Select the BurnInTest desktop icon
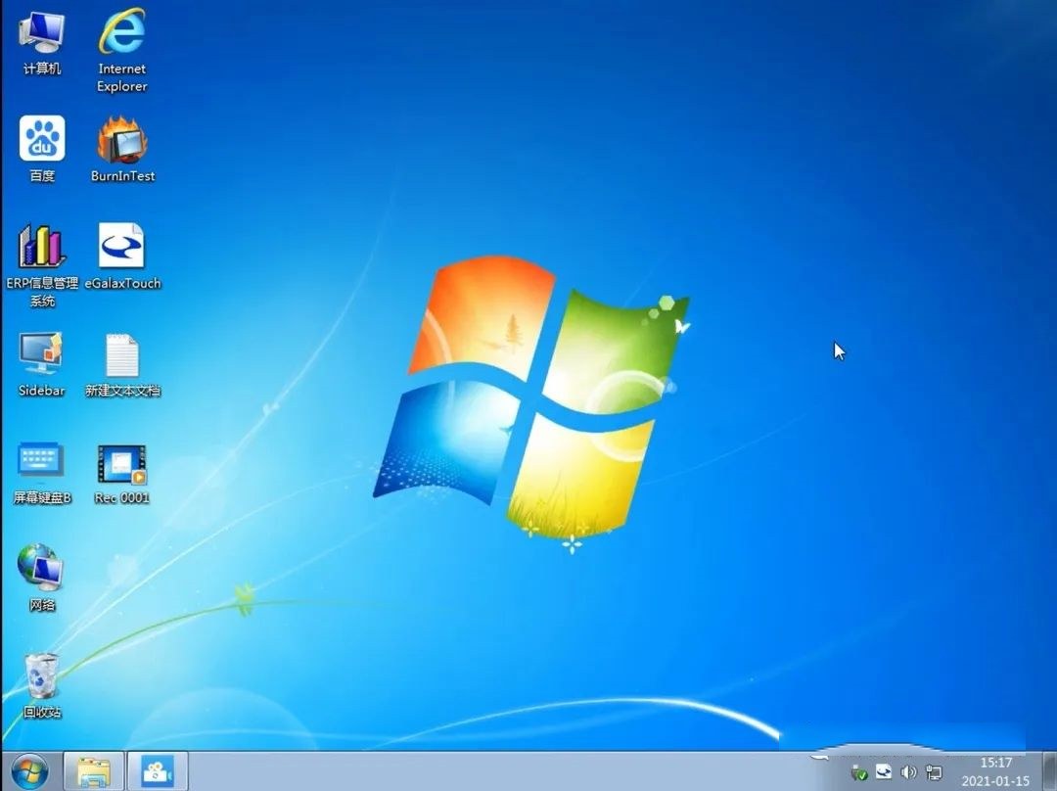 [x=122, y=149]
